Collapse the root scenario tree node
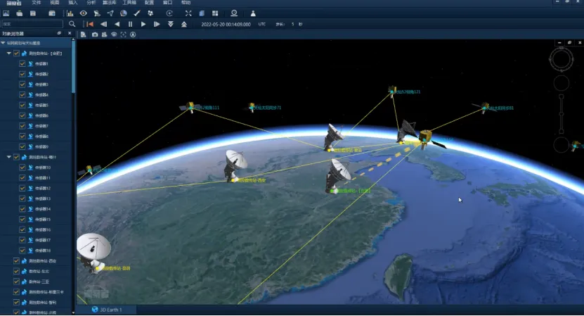The height and width of the screenshot is (316, 584). [4, 43]
